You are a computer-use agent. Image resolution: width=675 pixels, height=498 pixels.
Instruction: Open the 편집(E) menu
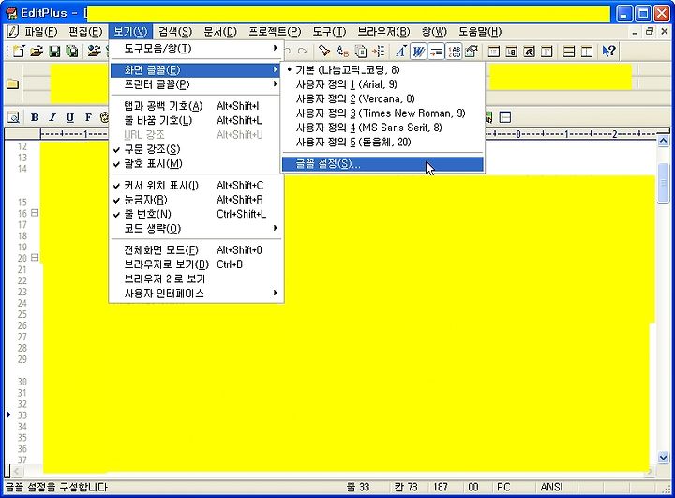[85, 32]
